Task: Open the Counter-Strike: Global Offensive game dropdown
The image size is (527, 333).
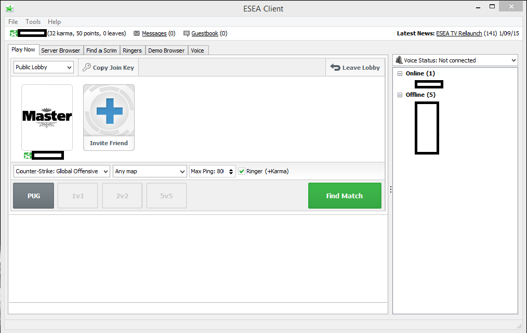Action: pyautogui.click(x=62, y=171)
